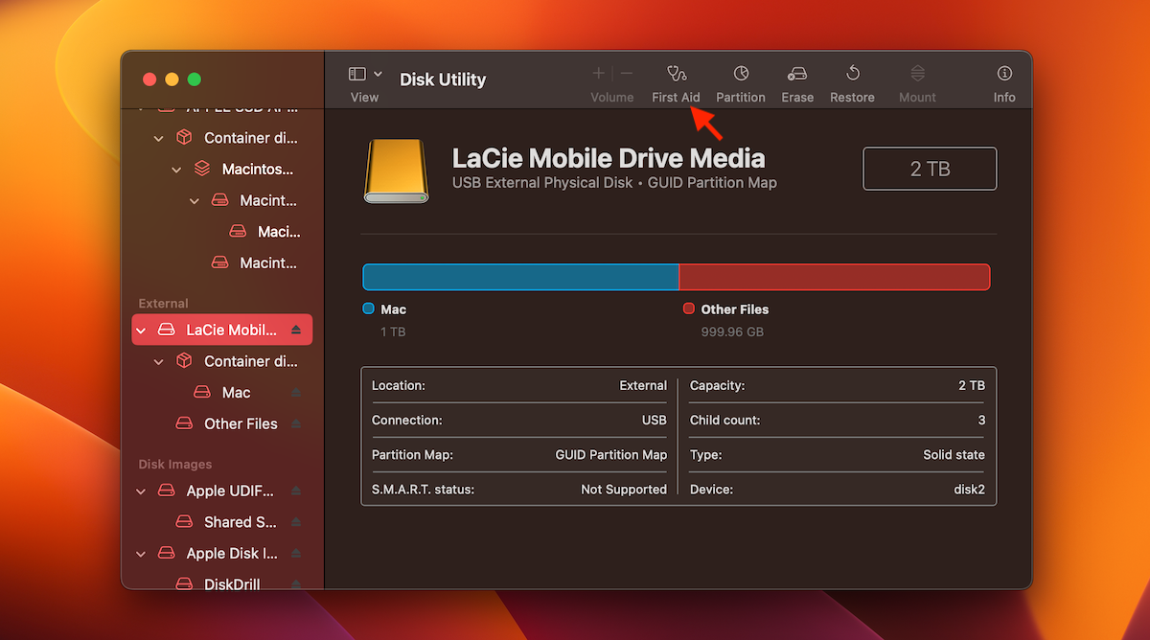
Task: Click the Location External value
Action: (x=643, y=386)
